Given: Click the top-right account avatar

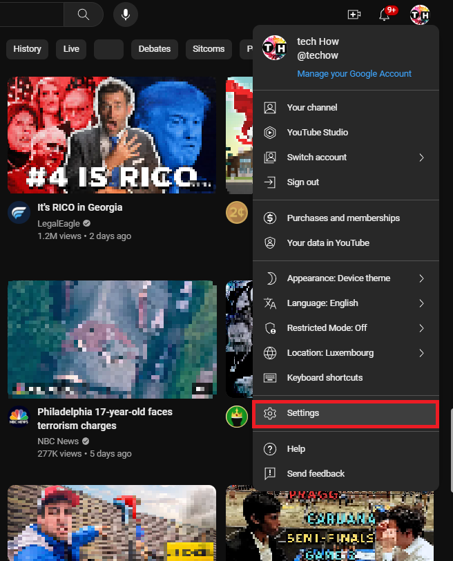Looking at the screenshot, I should pos(420,15).
